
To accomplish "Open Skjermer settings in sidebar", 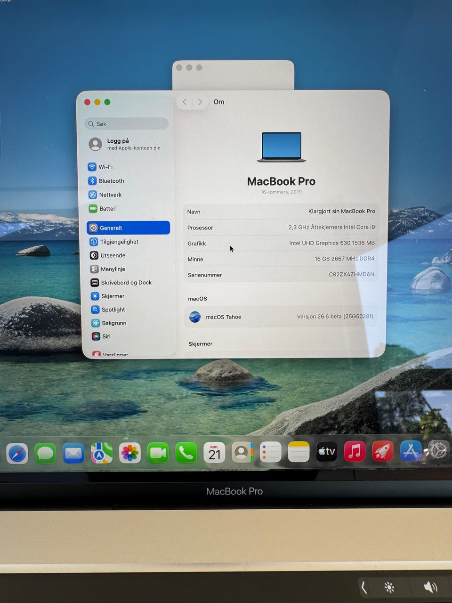I will pos(107,296).
